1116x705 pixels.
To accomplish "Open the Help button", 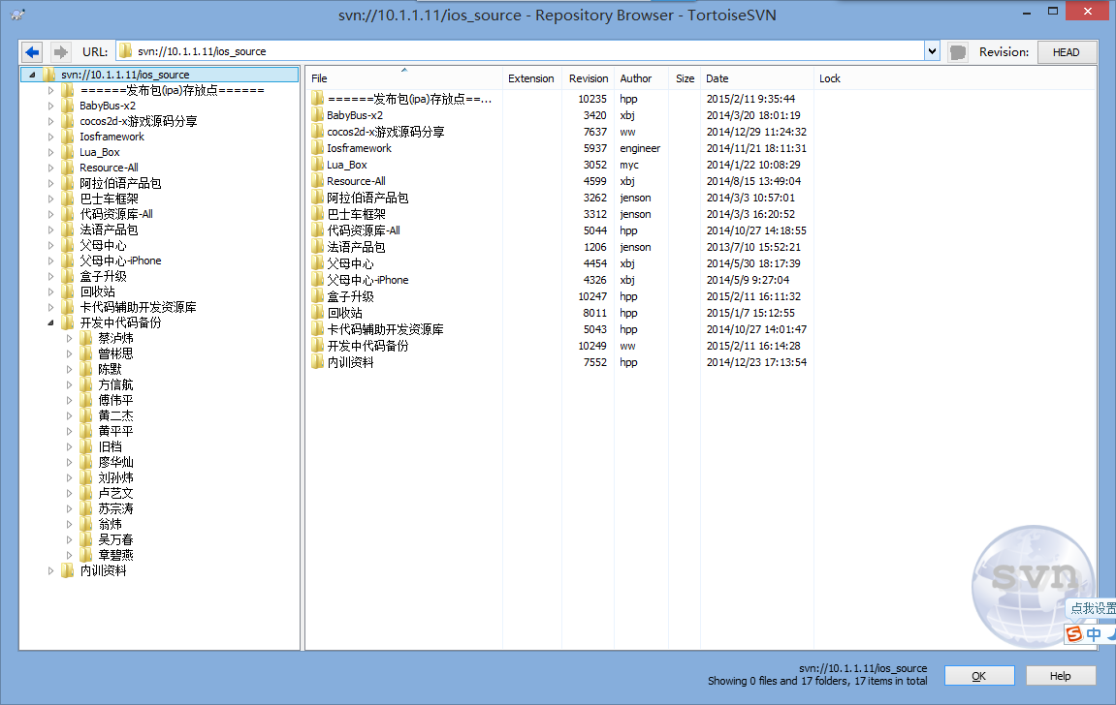I will tap(1060, 676).
